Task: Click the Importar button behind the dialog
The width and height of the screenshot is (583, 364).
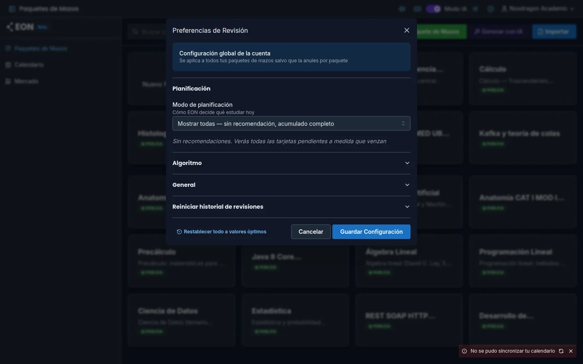Action: [x=554, y=32]
